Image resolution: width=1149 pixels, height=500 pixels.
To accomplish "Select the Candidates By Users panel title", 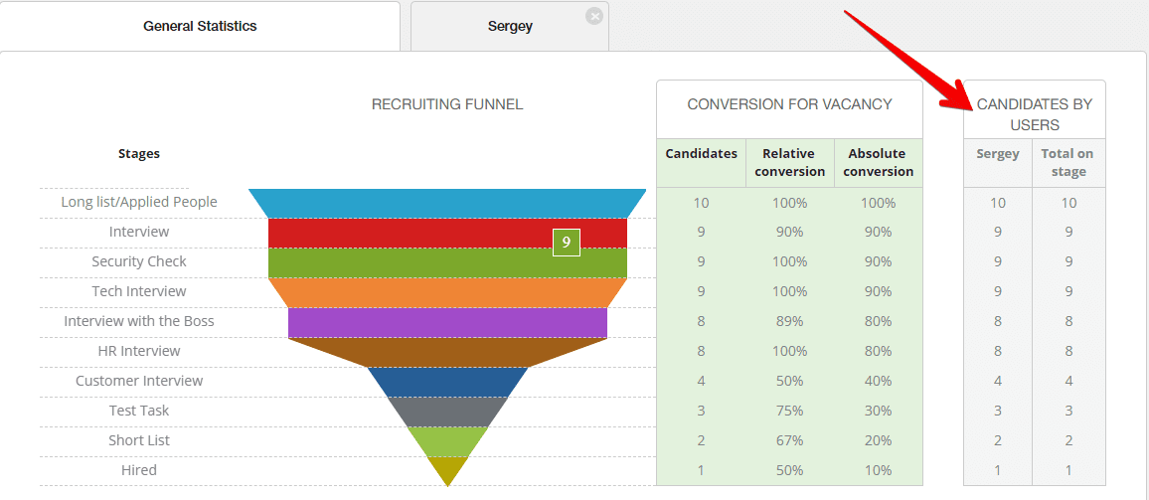I will [x=1034, y=114].
